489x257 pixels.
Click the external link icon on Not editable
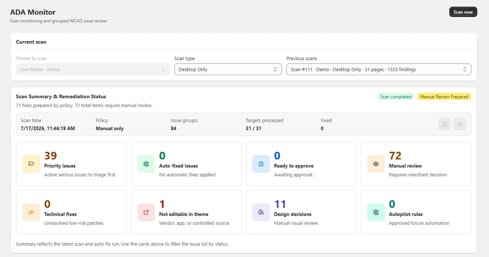[x=146, y=212]
